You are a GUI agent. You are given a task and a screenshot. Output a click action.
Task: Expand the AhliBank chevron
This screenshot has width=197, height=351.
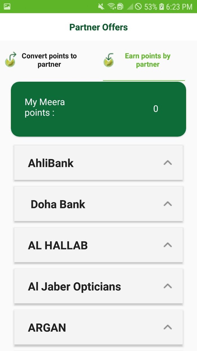[x=168, y=163]
